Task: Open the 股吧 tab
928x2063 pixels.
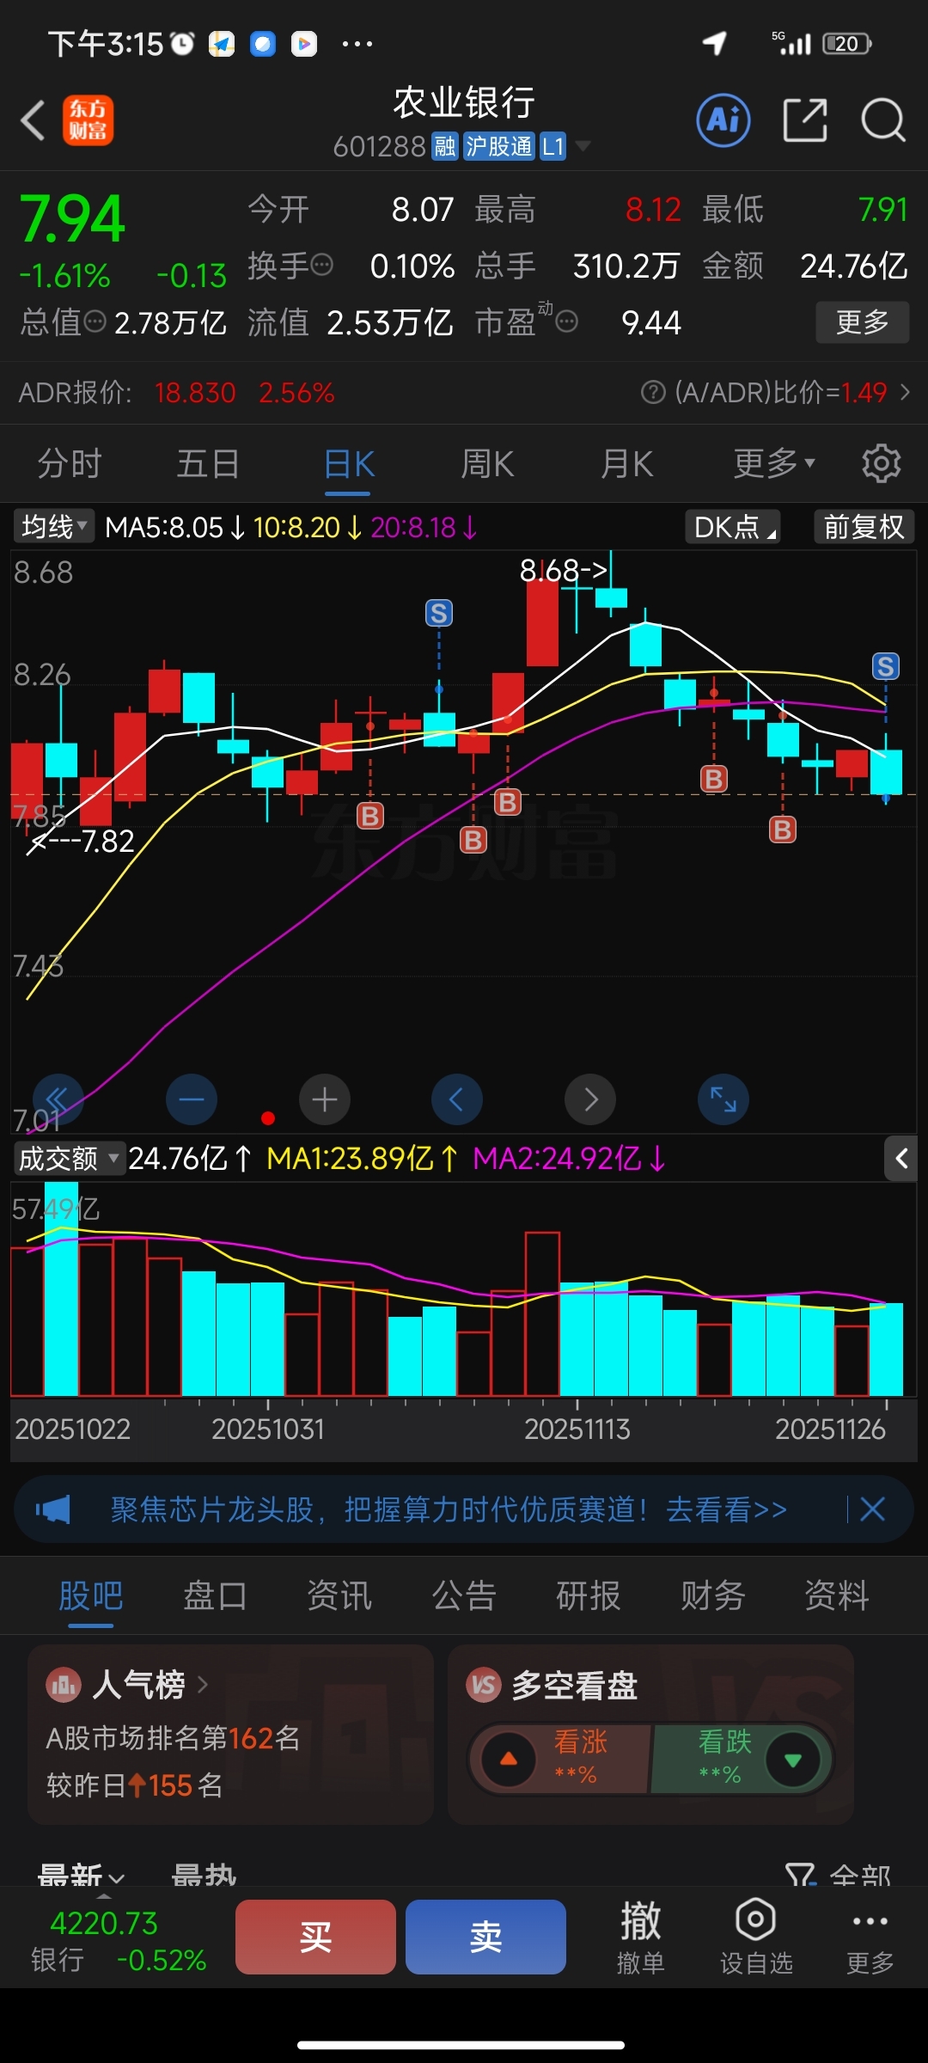Action: pyautogui.click(x=90, y=1596)
